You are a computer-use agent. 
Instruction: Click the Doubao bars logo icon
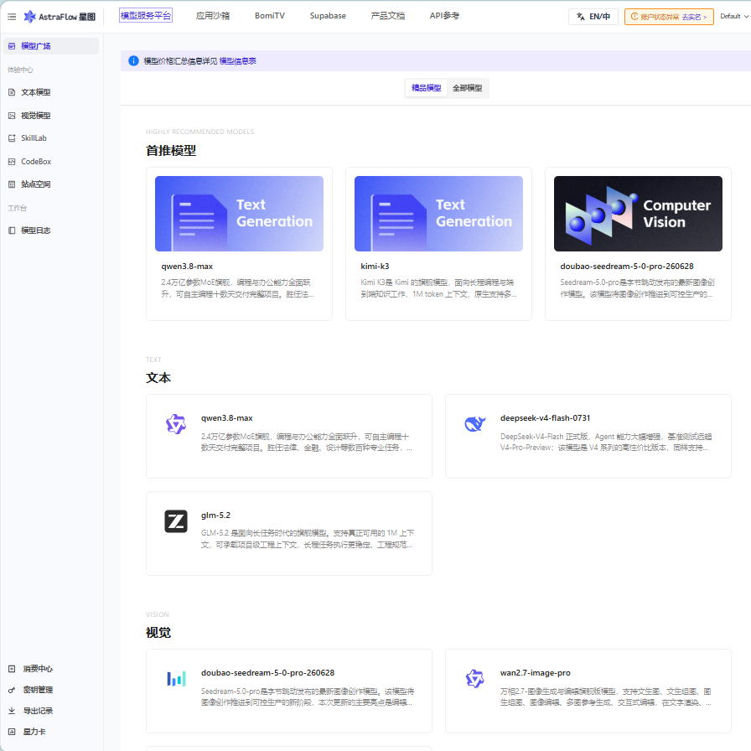click(x=176, y=679)
